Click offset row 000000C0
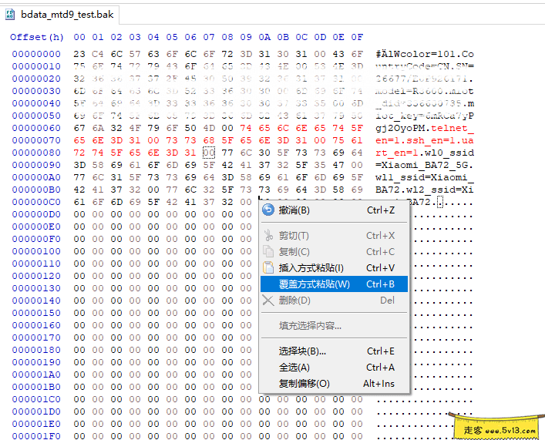 (36, 202)
